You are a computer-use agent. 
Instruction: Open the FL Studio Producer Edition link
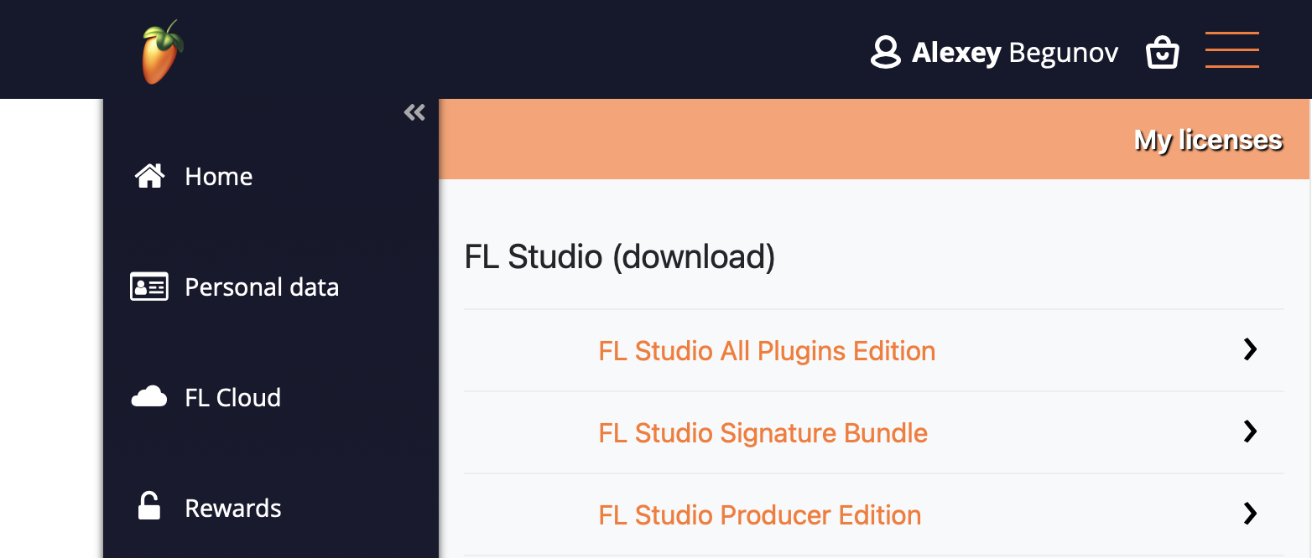[759, 515]
